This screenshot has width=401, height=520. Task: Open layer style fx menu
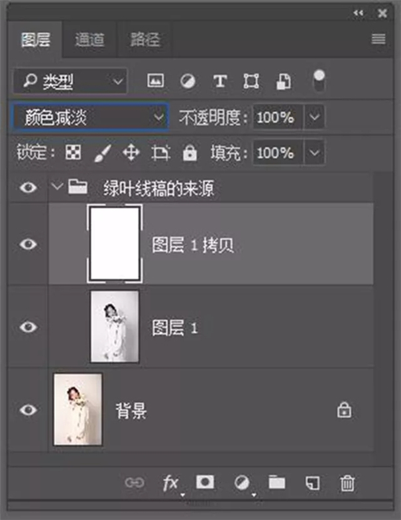(171, 483)
